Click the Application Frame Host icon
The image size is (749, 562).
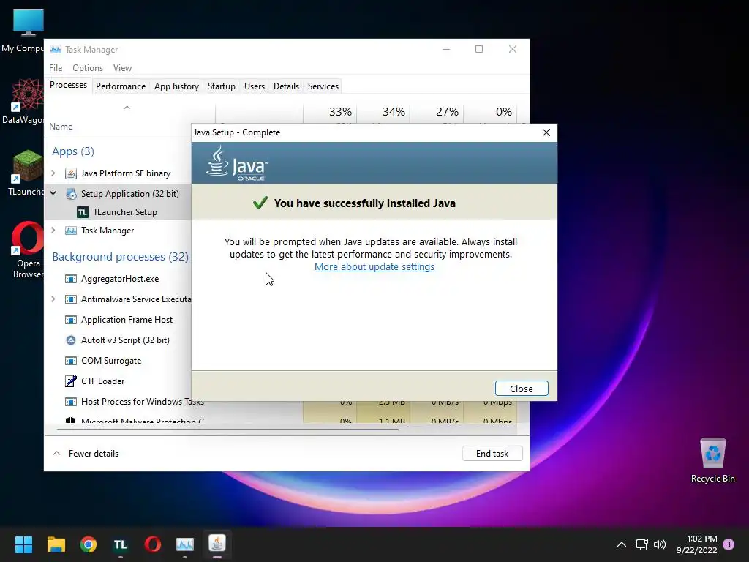click(71, 320)
